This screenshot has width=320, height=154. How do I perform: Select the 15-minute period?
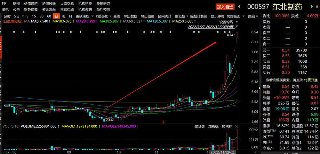click(34, 17)
